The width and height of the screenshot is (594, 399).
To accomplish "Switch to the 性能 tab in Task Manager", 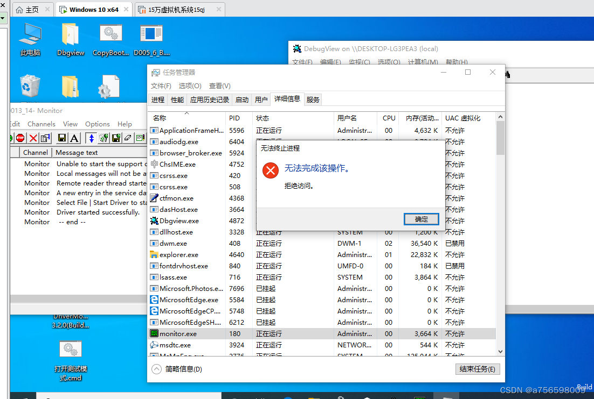I will (x=177, y=99).
